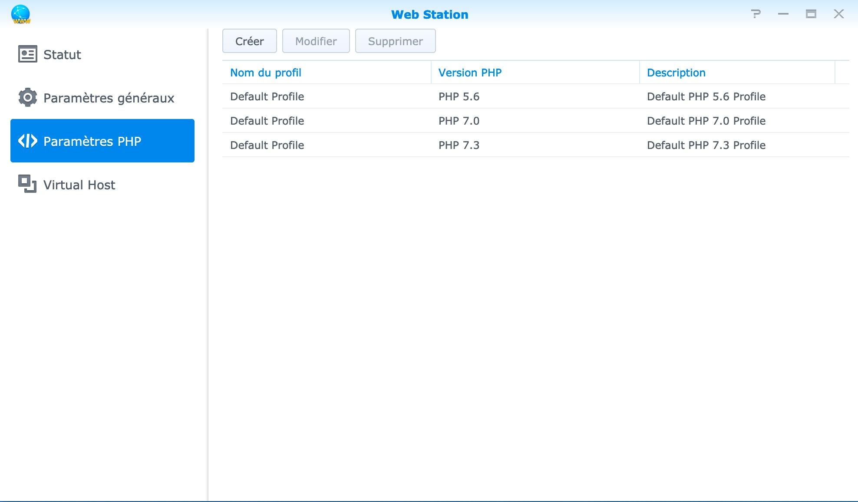Open the Statut section
This screenshot has height=502, width=858.
62,55
